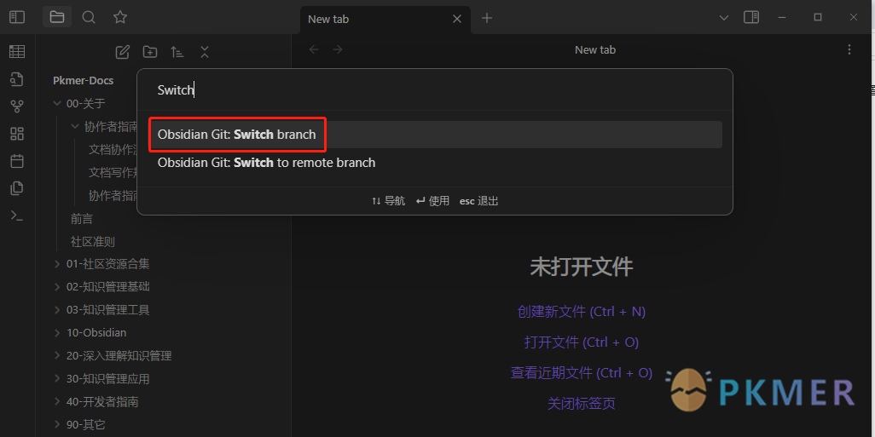Open the more options three-dots menu
Image resolution: width=875 pixels, height=437 pixels.
click(849, 49)
